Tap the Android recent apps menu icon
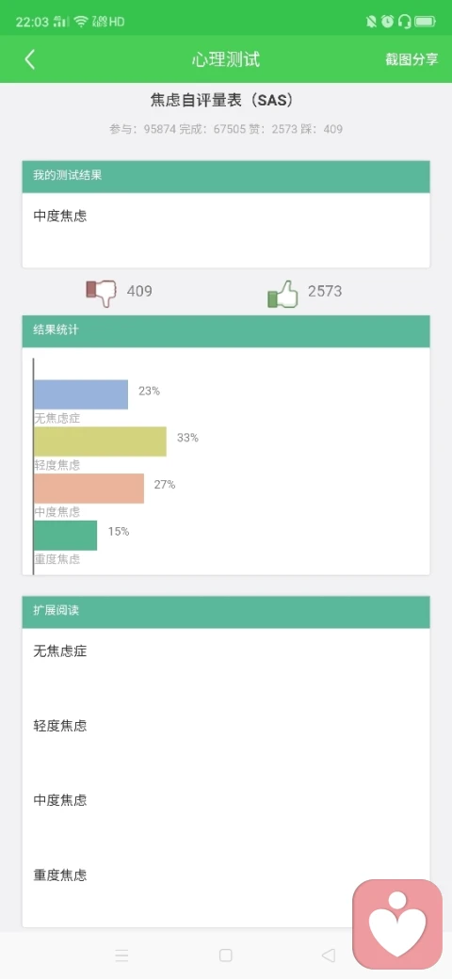This screenshot has width=452, height=979. 121,955
